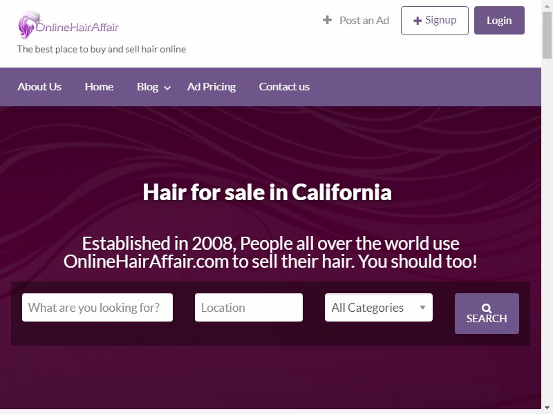Open the All Categories dropdown
The width and height of the screenshot is (553, 414).
pyautogui.click(x=378, y=307)
